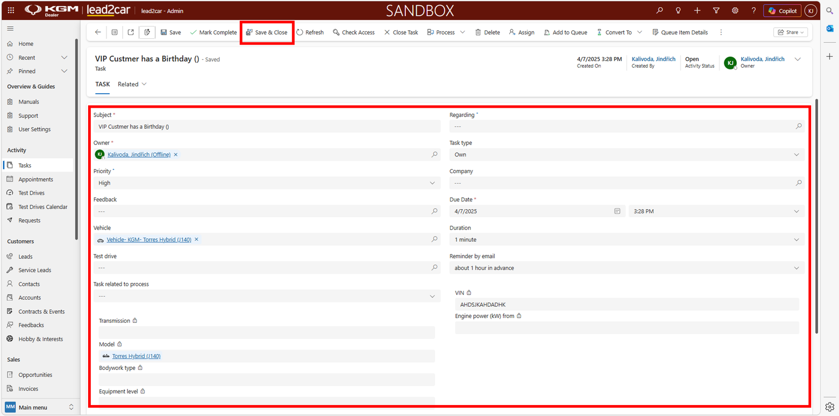Expand the Priority dropdown
Viewport: 839px width, 416px height.
432,183
